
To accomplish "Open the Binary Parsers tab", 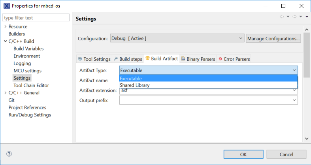I will (198, 59).
